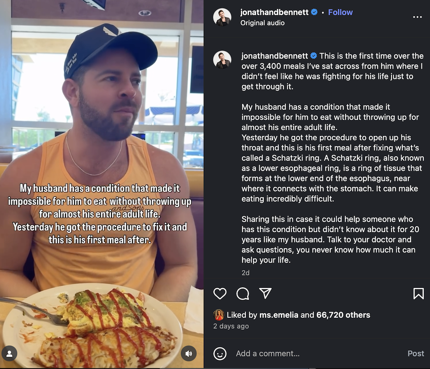Like the post with the heart icon
Screen dimensions: 430x369
tap(220, 293)
